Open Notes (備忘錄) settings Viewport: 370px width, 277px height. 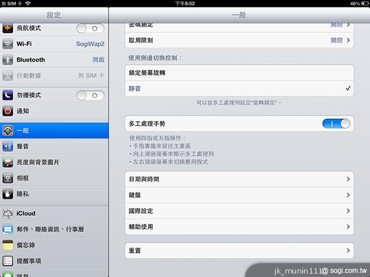coord(54,245)
